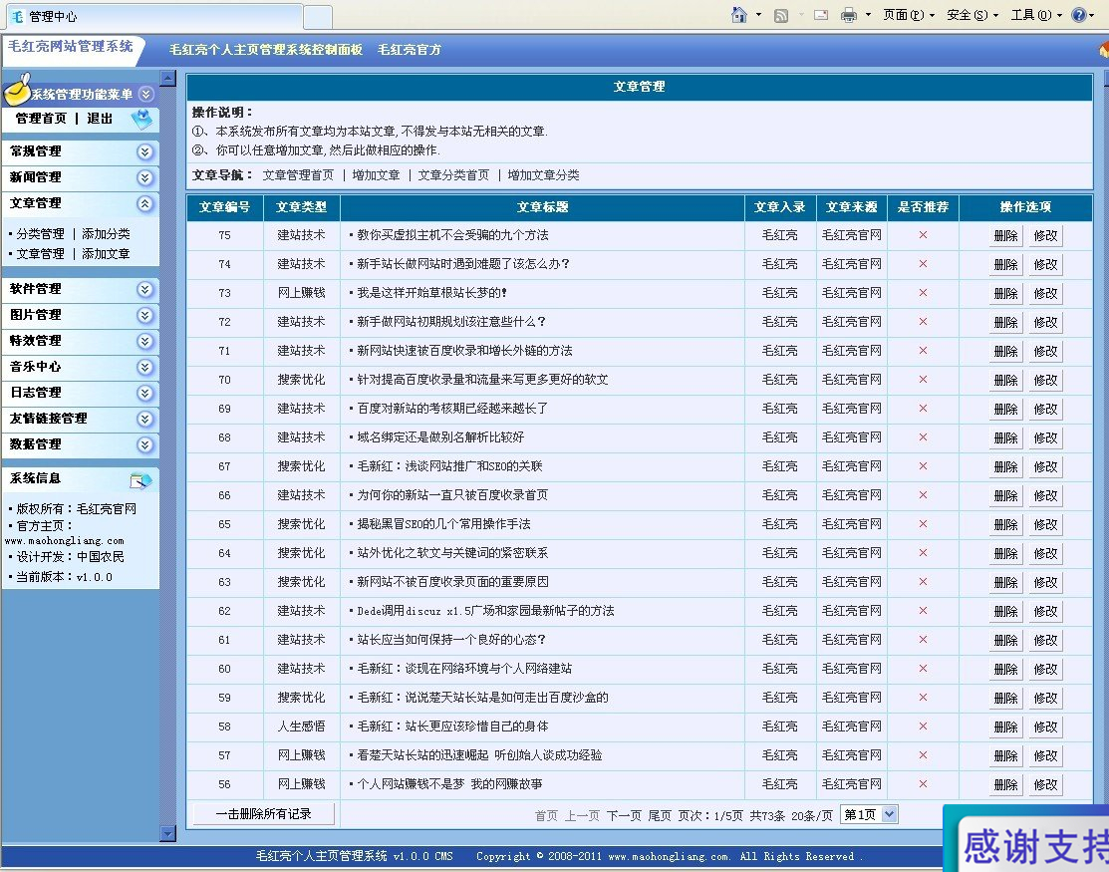The width and height of the screenshot is (1109, 872).
Task: Open article 揭秘黑冒SEO的几个常用操作手法
Action: pyautogui.click(x=443, y=524)
